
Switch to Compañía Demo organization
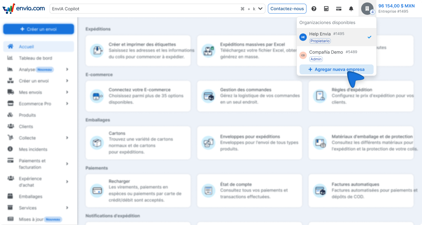click(336, 55)
